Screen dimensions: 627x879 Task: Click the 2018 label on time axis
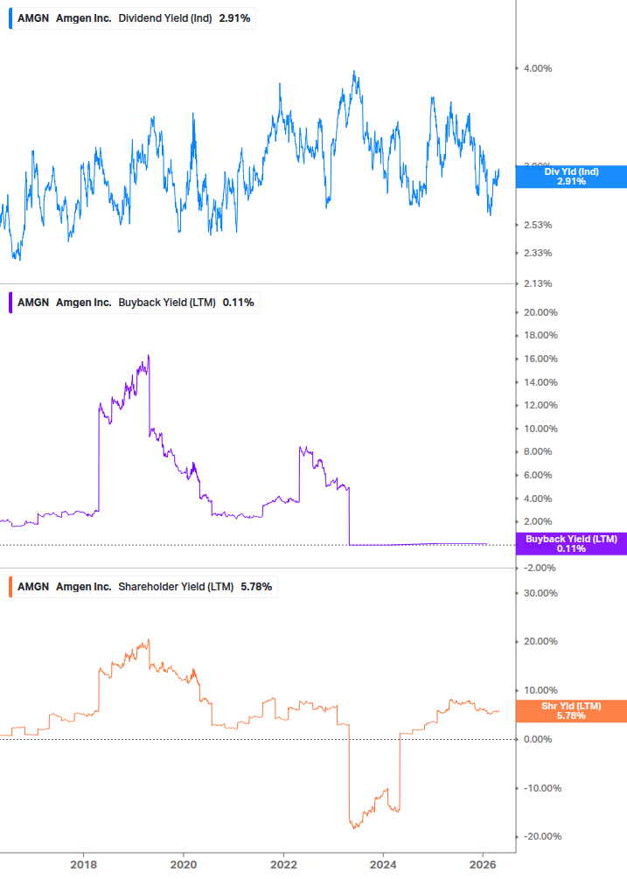(83, 865)
